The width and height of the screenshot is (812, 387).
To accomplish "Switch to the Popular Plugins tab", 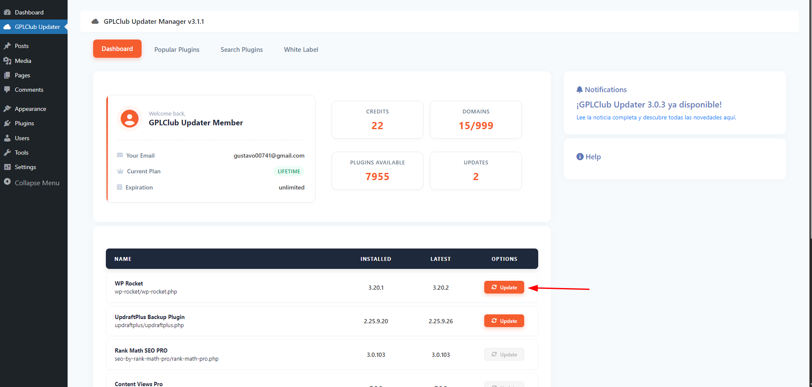I will 177,49.
